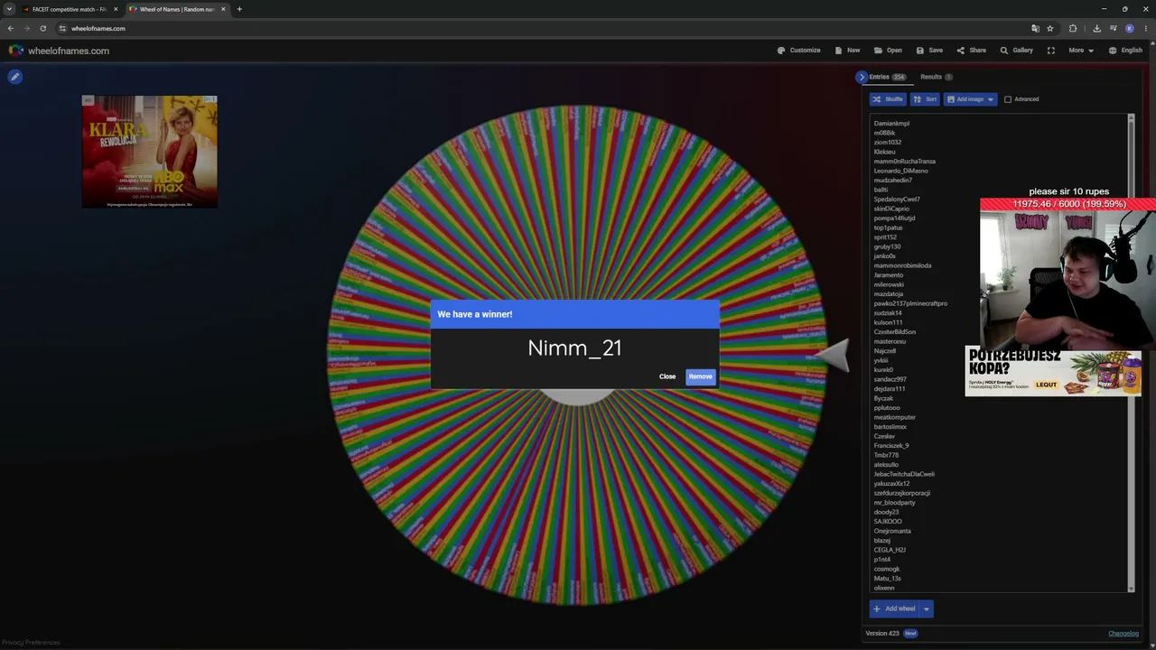1156x650 pixels.
Task: Click the address bar URL field
Action: coord(542,28)
